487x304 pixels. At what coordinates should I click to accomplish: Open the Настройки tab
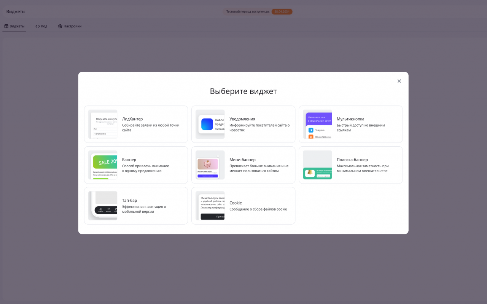tap(70, 26)
